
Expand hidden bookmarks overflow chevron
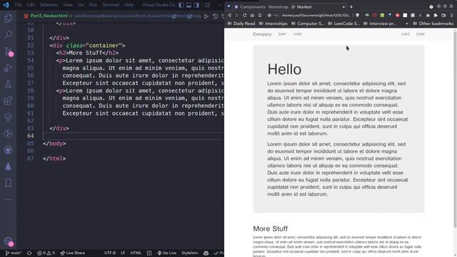(407, 24)
